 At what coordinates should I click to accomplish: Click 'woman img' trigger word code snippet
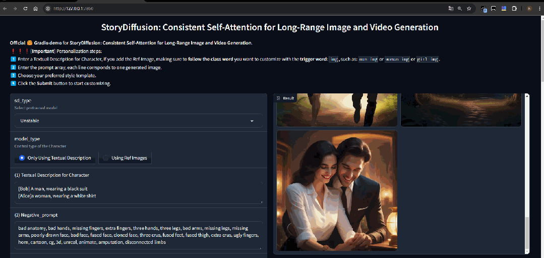pos(398,60)
